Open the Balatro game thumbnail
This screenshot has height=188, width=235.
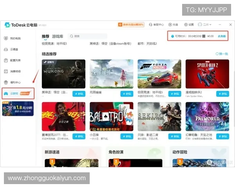point(112,116)
